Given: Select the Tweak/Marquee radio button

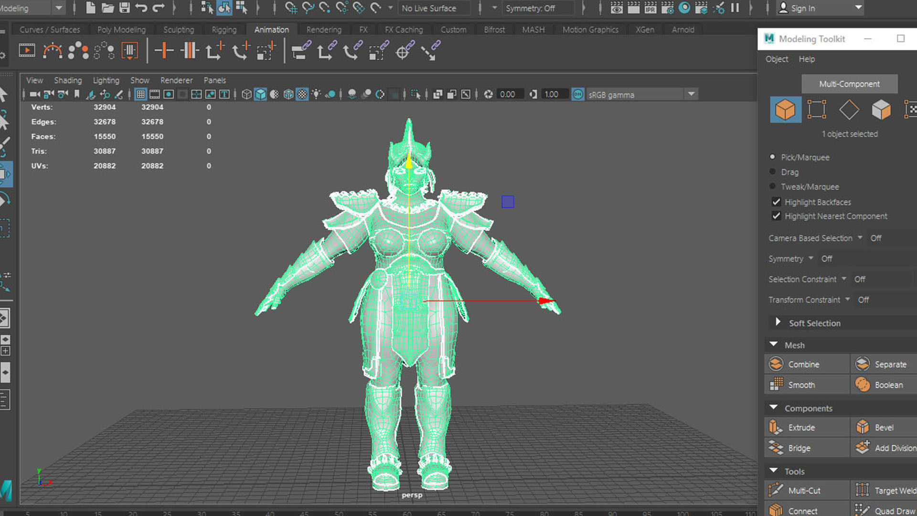Looking at the screenshot, I should [x=773, y=186].
